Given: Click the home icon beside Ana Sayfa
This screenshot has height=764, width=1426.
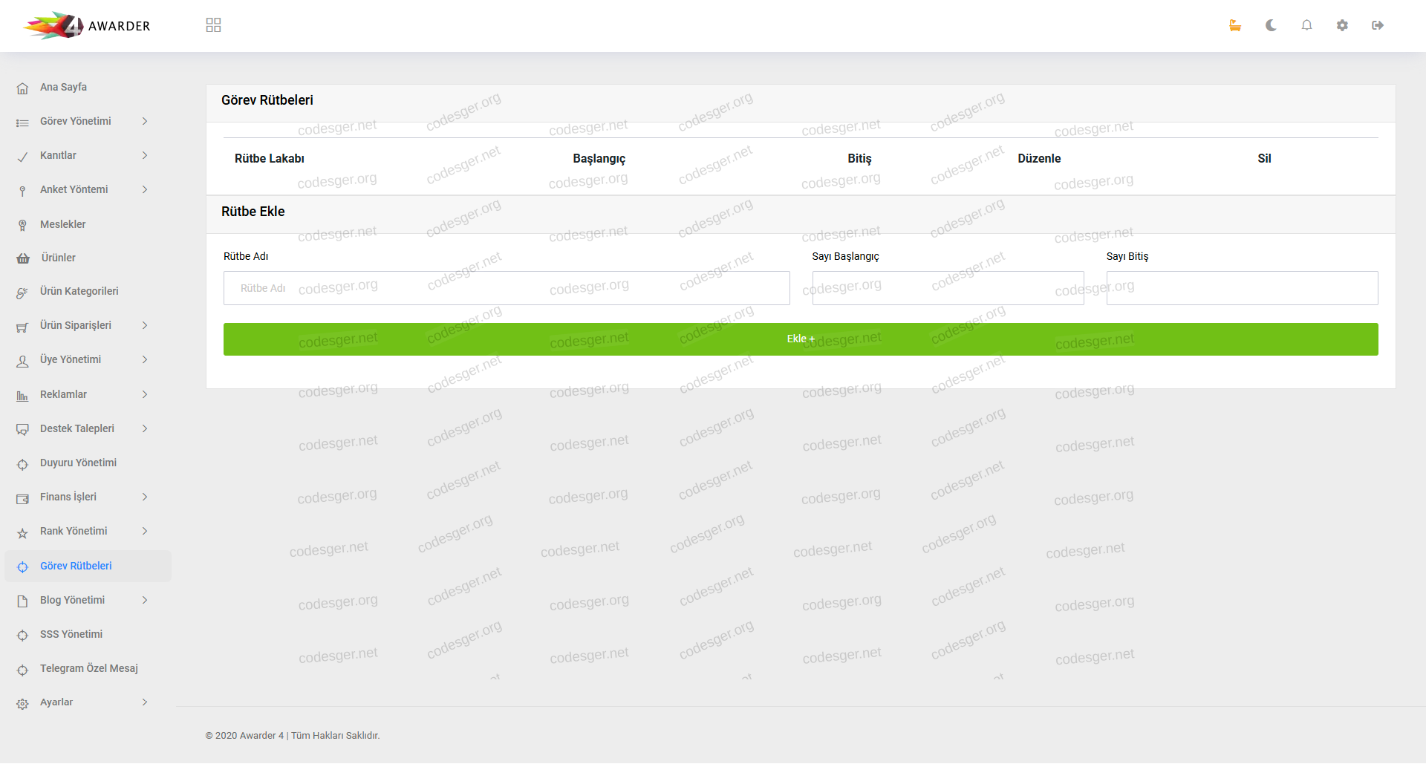Looking at the screenshot, I should coord(23,88).
